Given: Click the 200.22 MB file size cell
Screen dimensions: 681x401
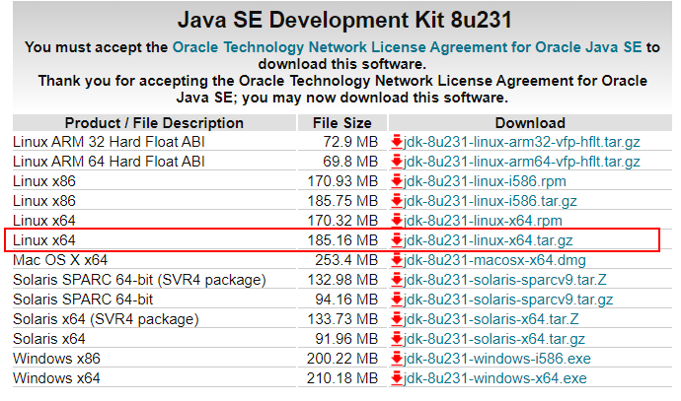Looking at the screenshot, I should [x=342, y=359].
